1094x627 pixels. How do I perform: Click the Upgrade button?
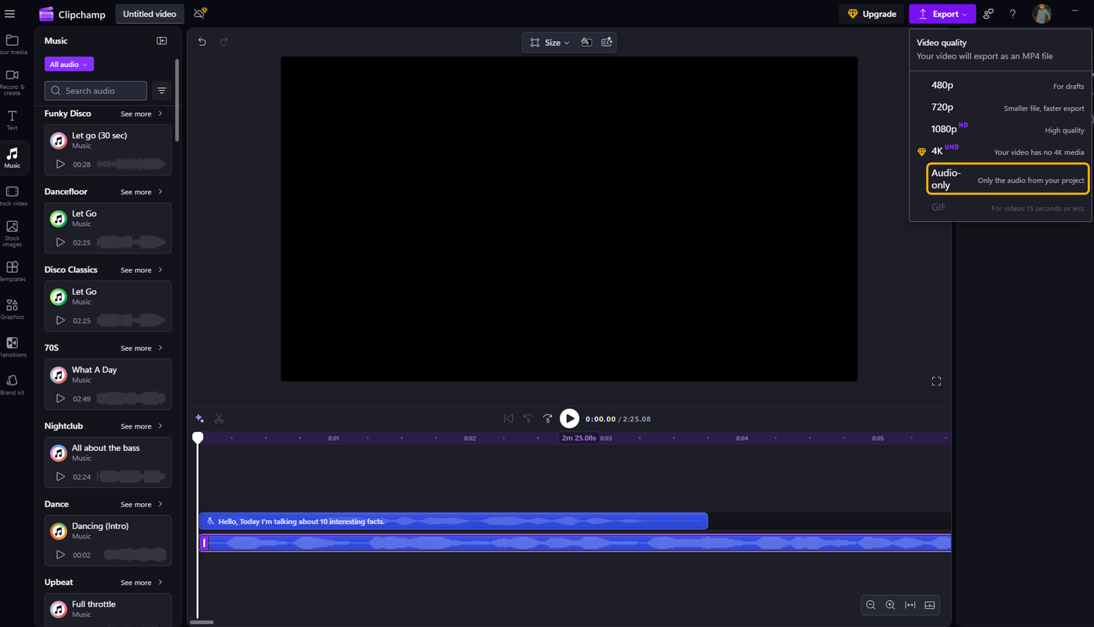click(x=871, y=14)
